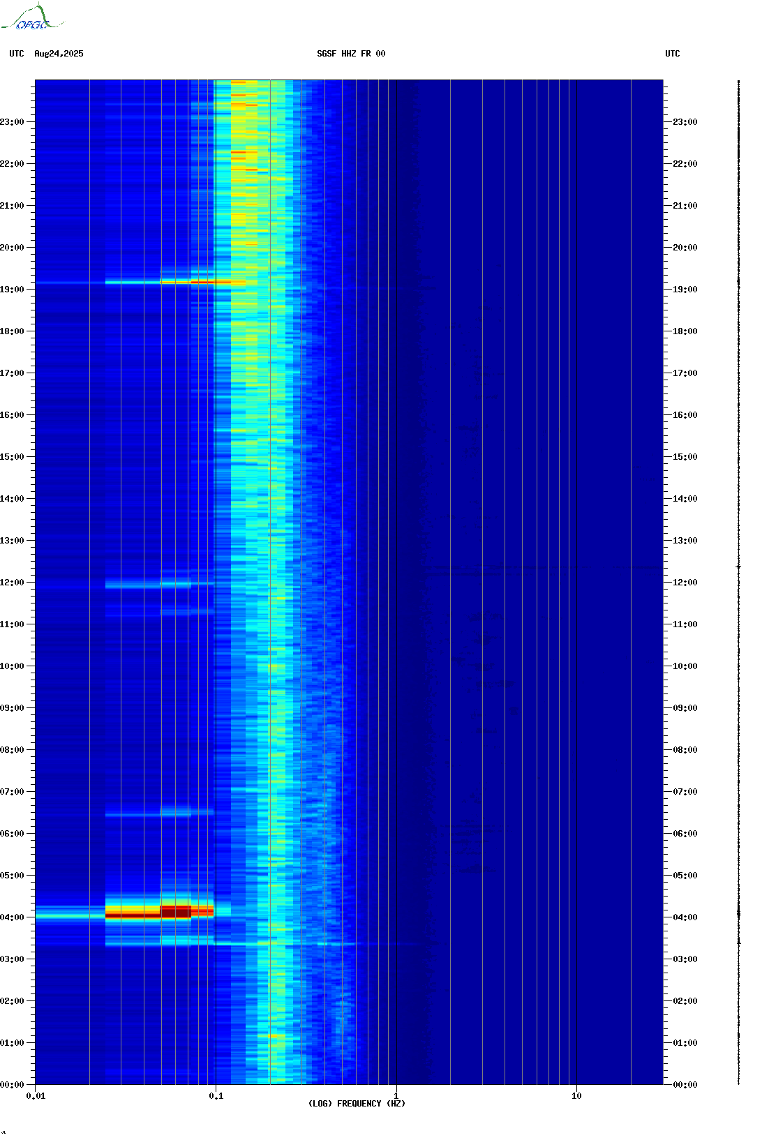
Task: Click 20:00 on the right time axis
Action: pos(685,248)
